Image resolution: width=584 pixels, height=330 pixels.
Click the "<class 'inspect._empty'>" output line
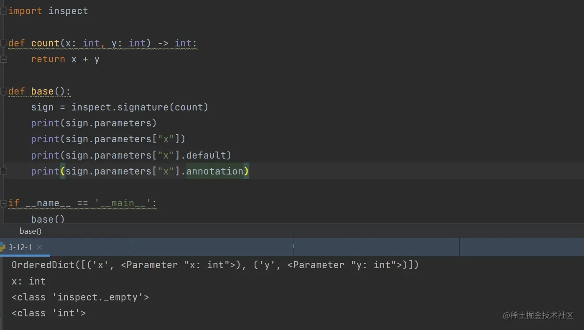click(80, 297)
